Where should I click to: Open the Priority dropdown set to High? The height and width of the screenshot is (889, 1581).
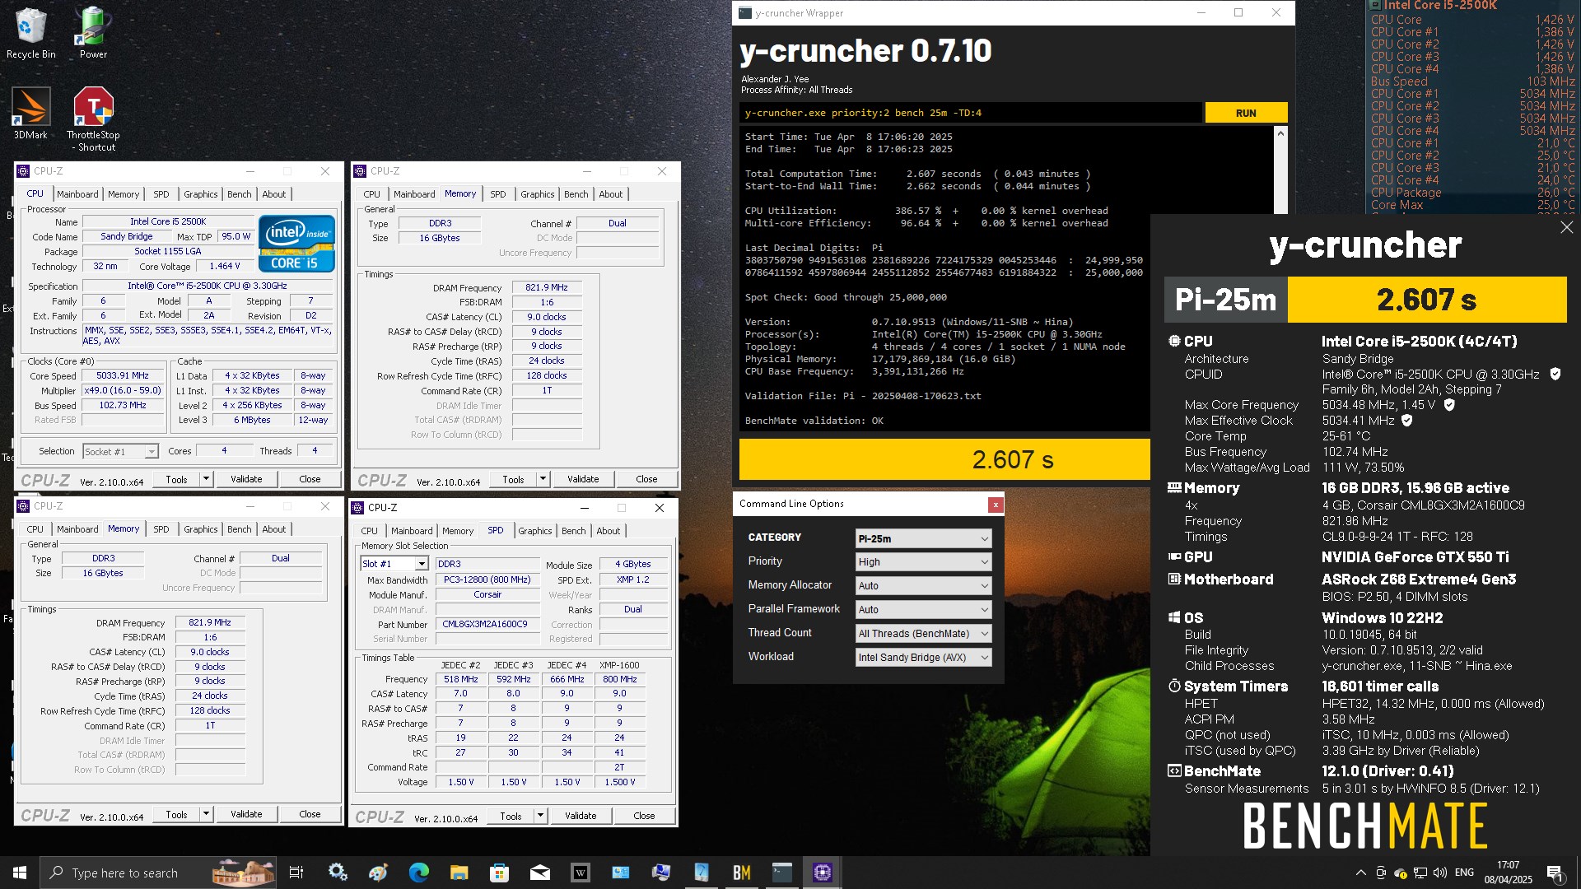pyautogui.click(x=923, y=562)
